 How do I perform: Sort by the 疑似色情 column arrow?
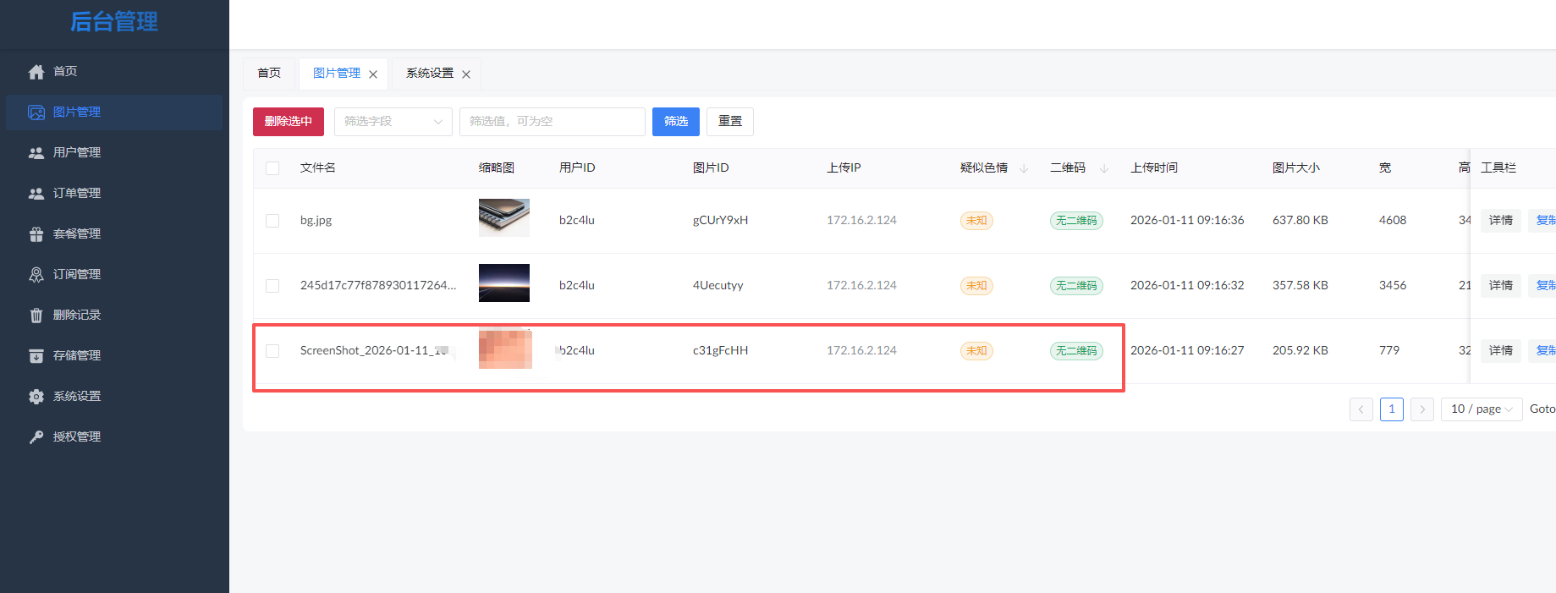(x=1024, y=168)
